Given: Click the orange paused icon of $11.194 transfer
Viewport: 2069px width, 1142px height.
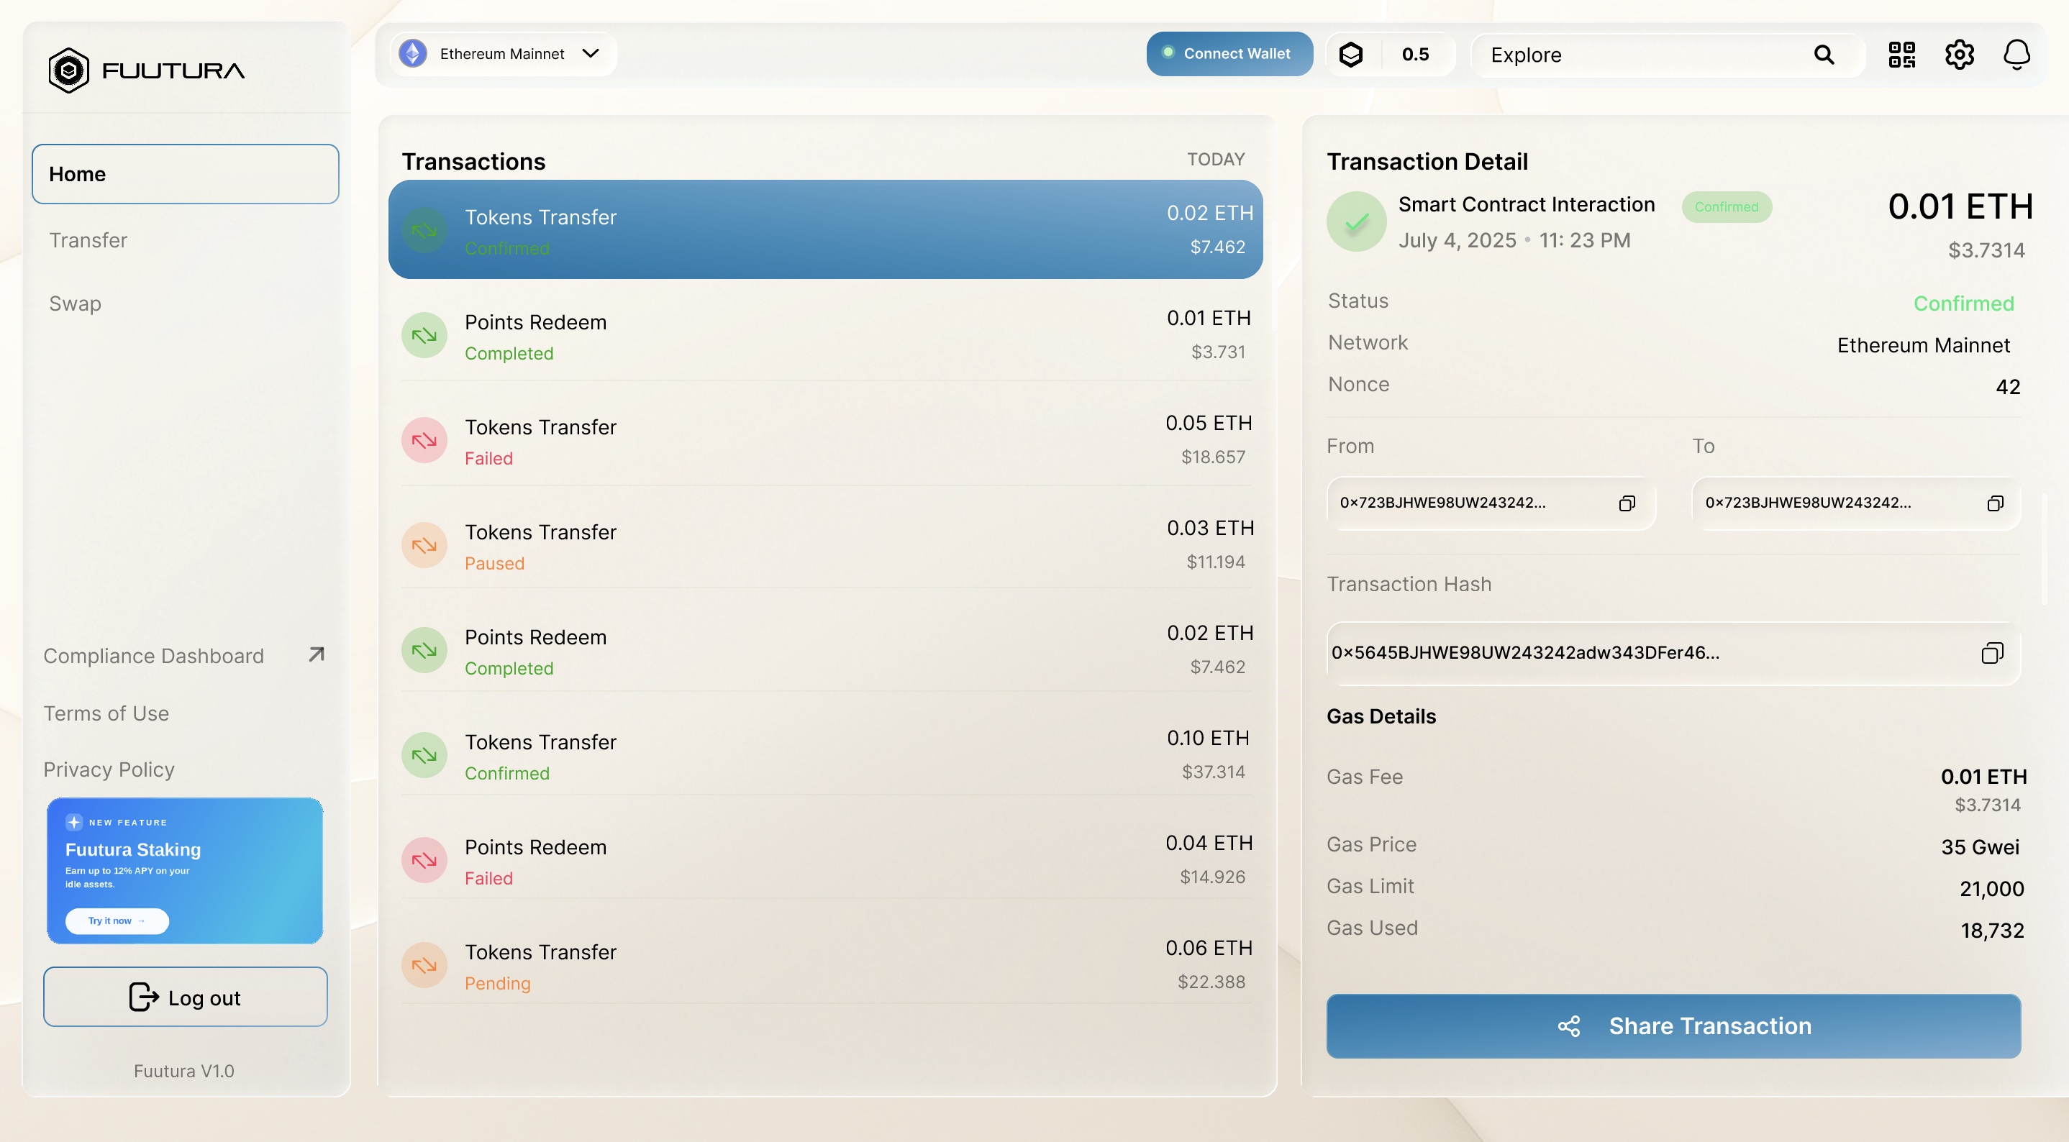Looking at the screenshot, I should (424, 546).
